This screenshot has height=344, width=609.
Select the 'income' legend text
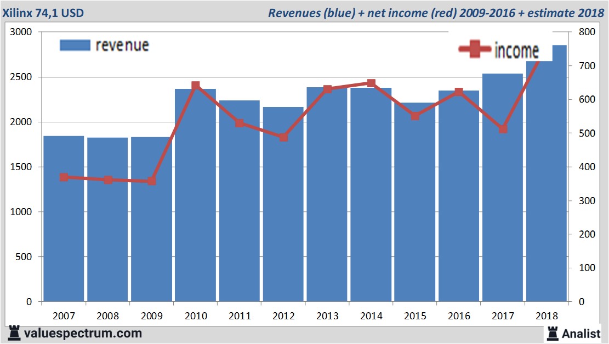click(x=516, y=50)
